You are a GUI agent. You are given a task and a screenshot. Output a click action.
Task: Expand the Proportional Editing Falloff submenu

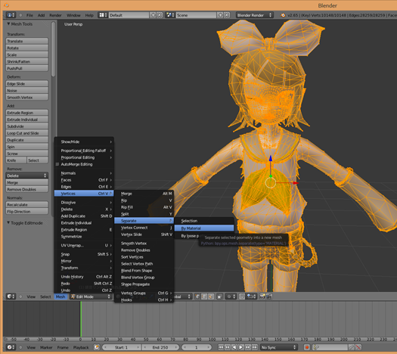tap(84, 151)
